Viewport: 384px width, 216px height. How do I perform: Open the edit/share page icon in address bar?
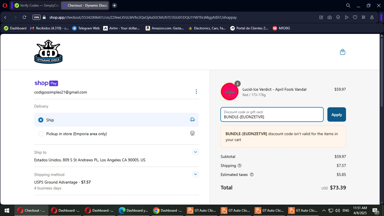pyautogui.click(x=321, y=17)
